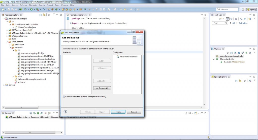
Task: Click the Quick Access input field
Action: [227, 9]
